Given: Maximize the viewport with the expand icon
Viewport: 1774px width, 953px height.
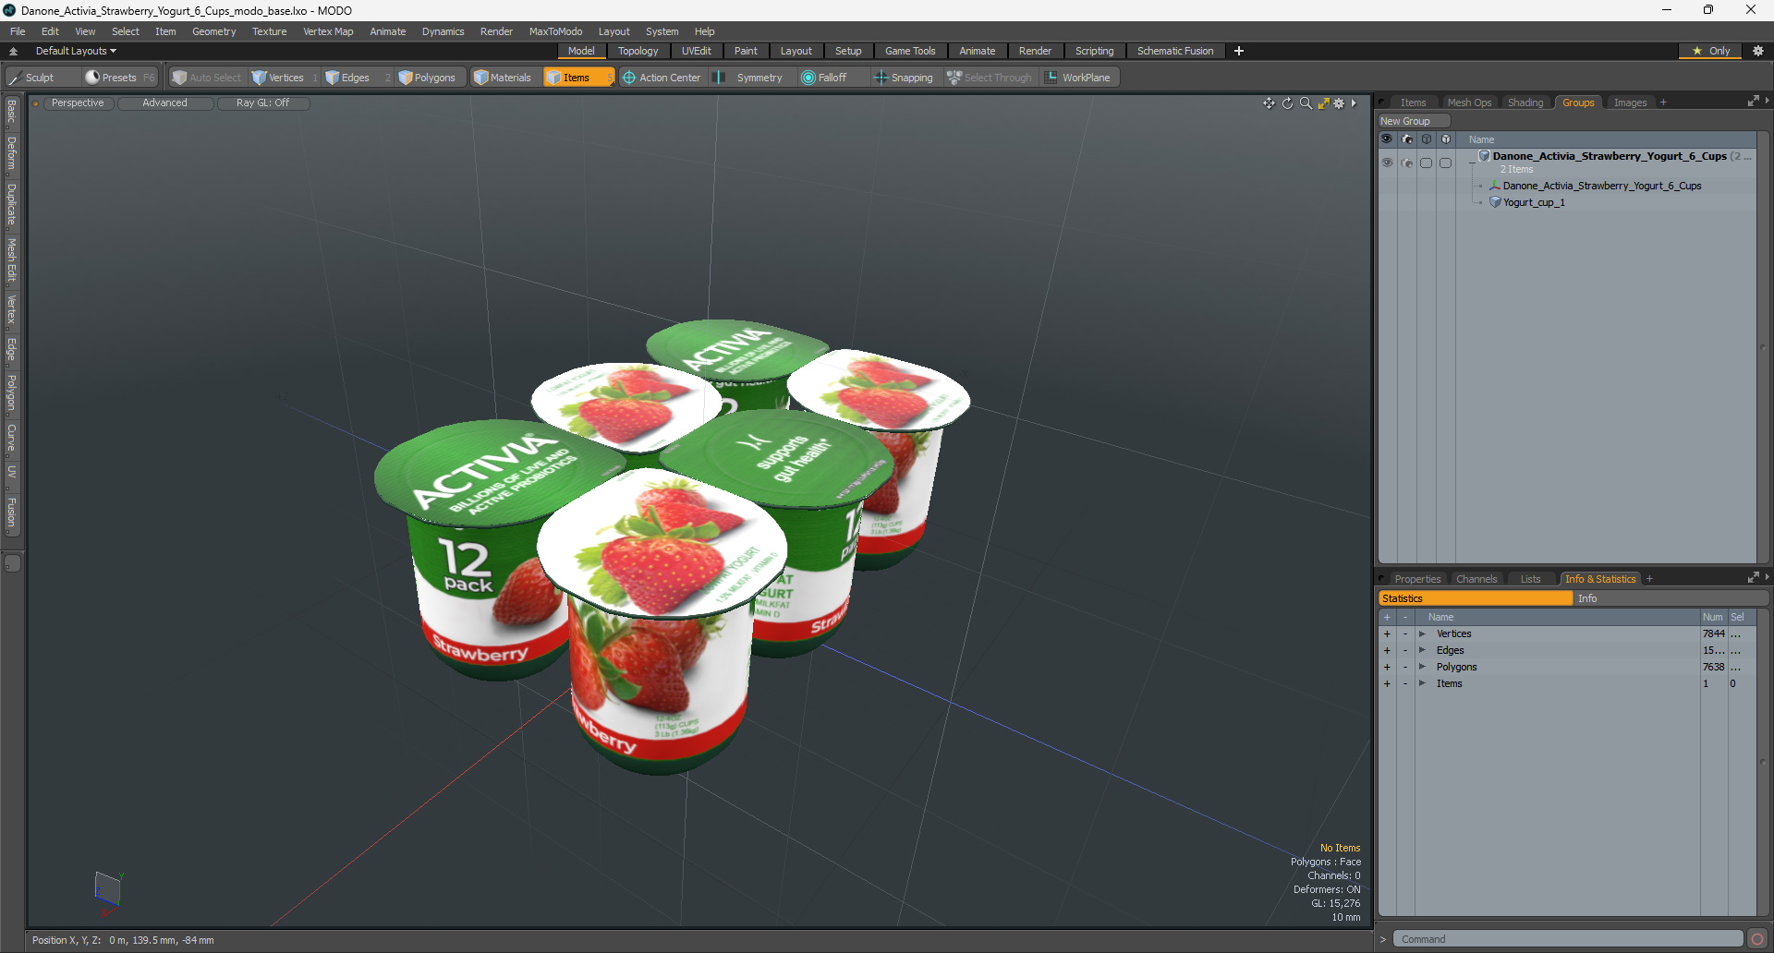Looking at the screenshot, I should (x=1323, y=103).
